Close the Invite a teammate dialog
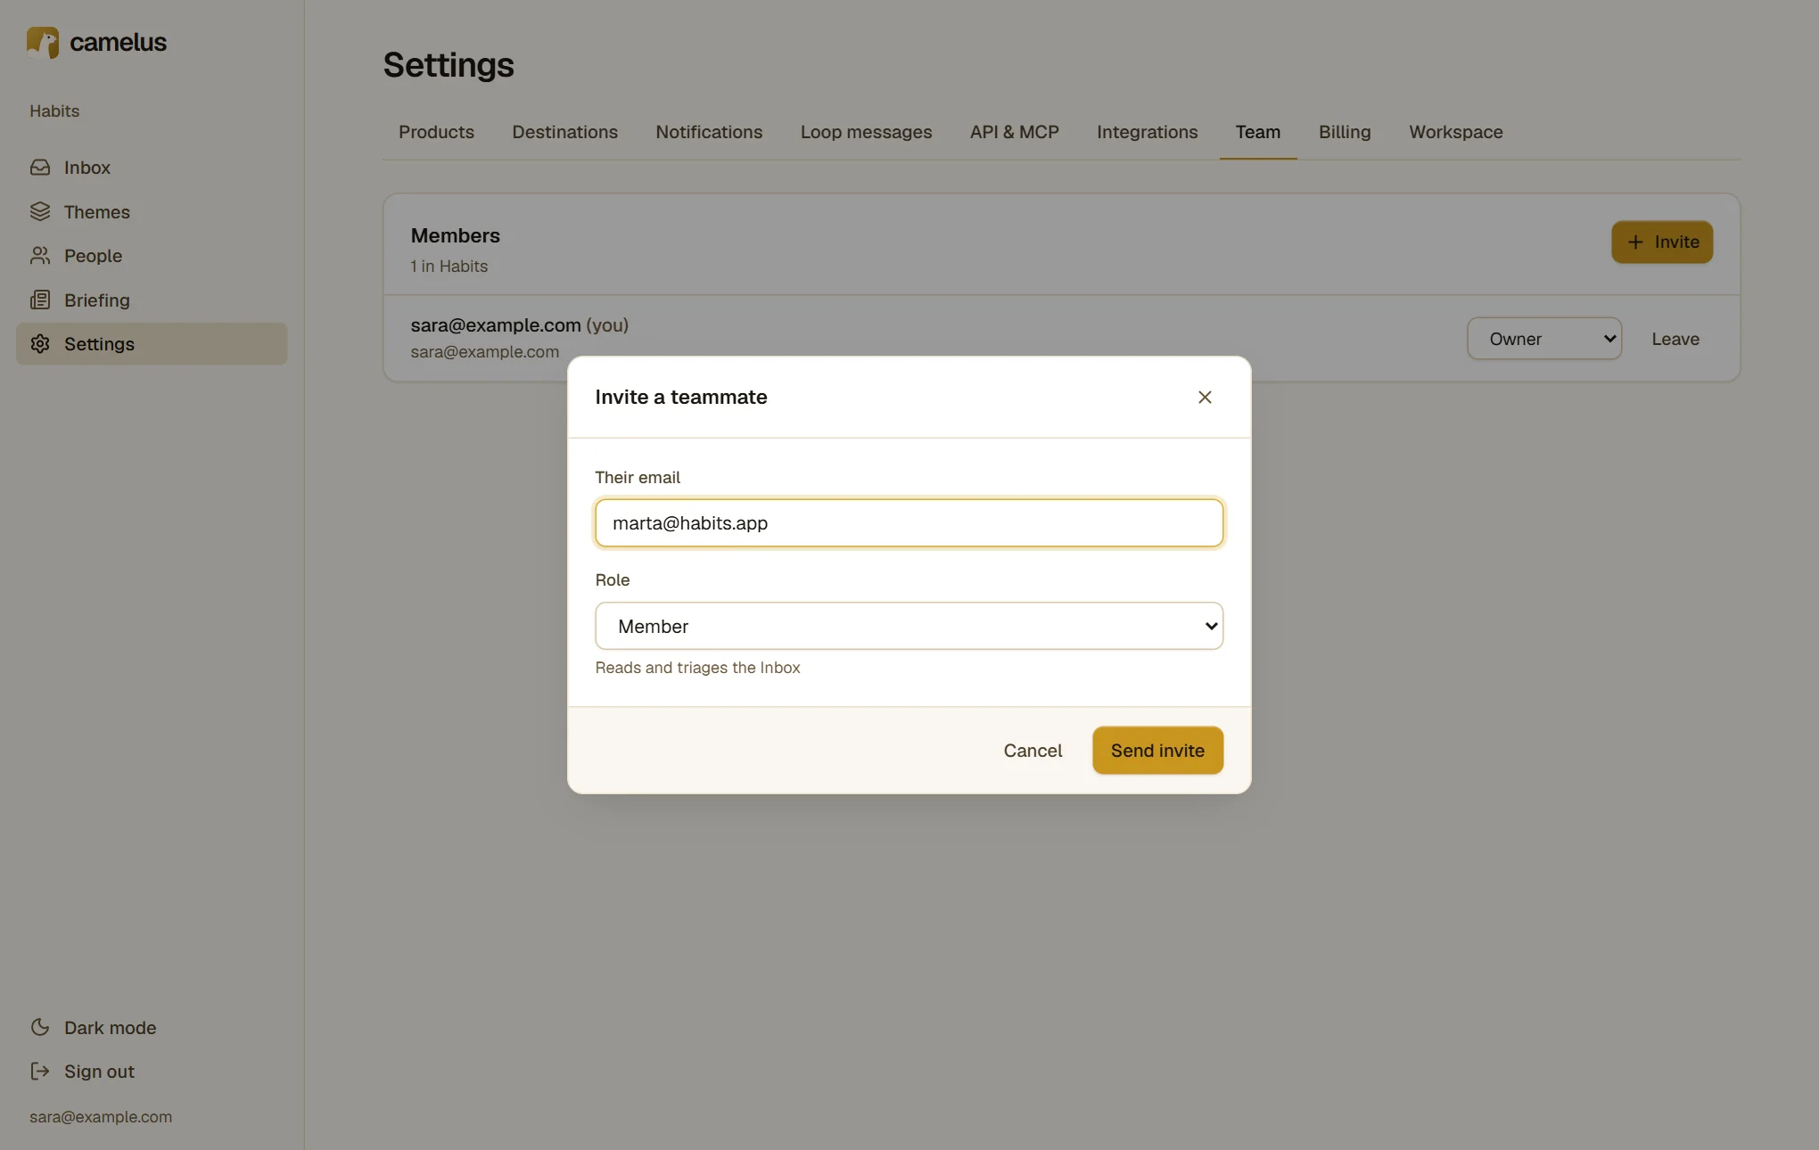 click(x=1205, y=398)
